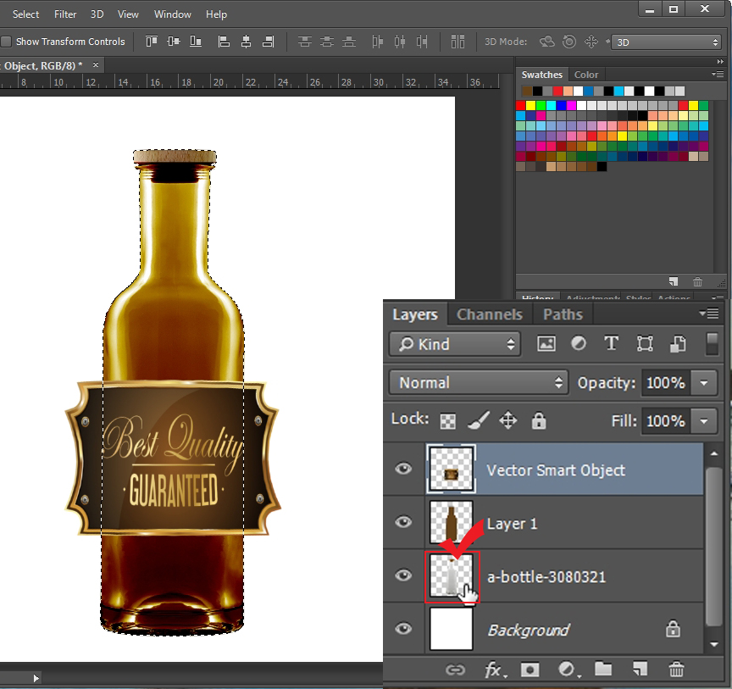Viewport: 732px width, 689px height.
Task: Filter layers by smart objects
Action: tap(678, 344)
